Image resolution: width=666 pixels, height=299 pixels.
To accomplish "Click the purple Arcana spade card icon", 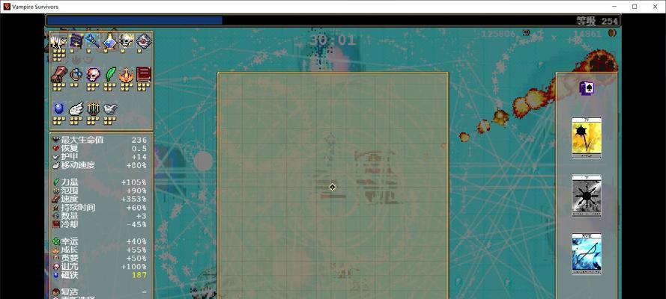I will pos(587,88).
